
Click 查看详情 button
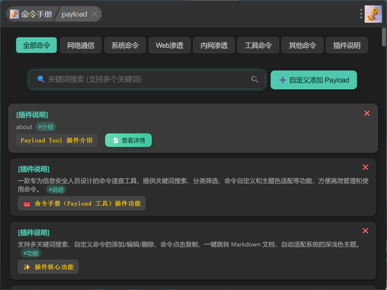click(x=128, y=140)
